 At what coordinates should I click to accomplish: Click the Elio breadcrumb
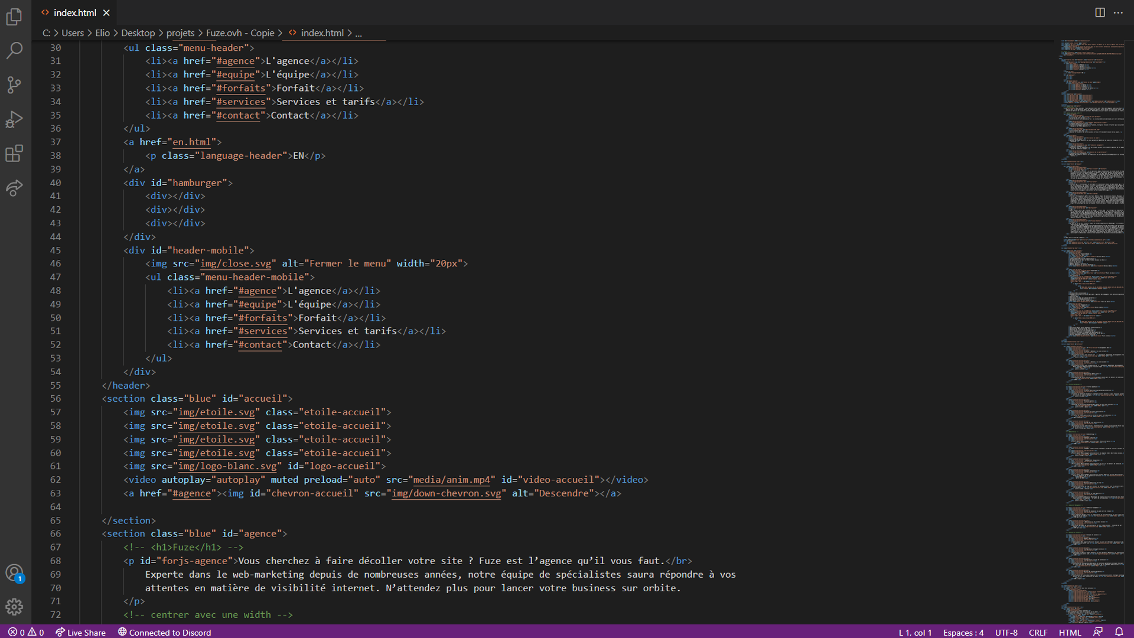102,33
